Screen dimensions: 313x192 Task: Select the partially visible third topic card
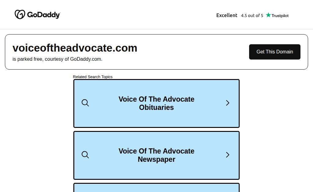click(x=156, y=188)
